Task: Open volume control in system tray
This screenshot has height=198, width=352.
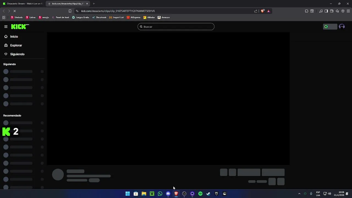Action: pyautogui.click(x=329, y=194)
